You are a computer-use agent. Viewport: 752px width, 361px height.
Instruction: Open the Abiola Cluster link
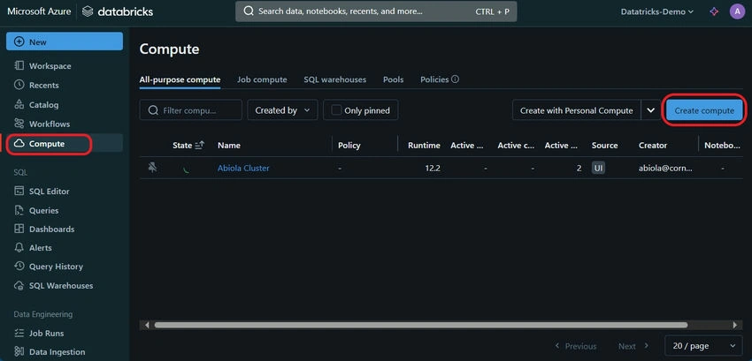click(x=243, y=168)
